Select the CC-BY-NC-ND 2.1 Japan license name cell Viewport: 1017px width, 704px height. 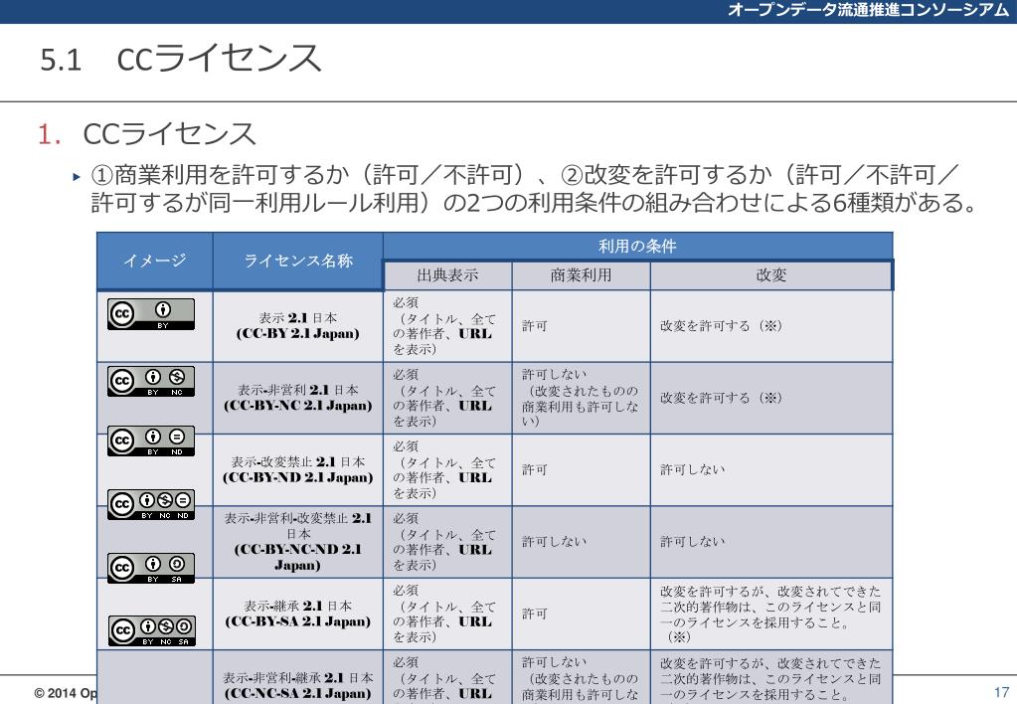pyautogui.click(x=297, y=542)
